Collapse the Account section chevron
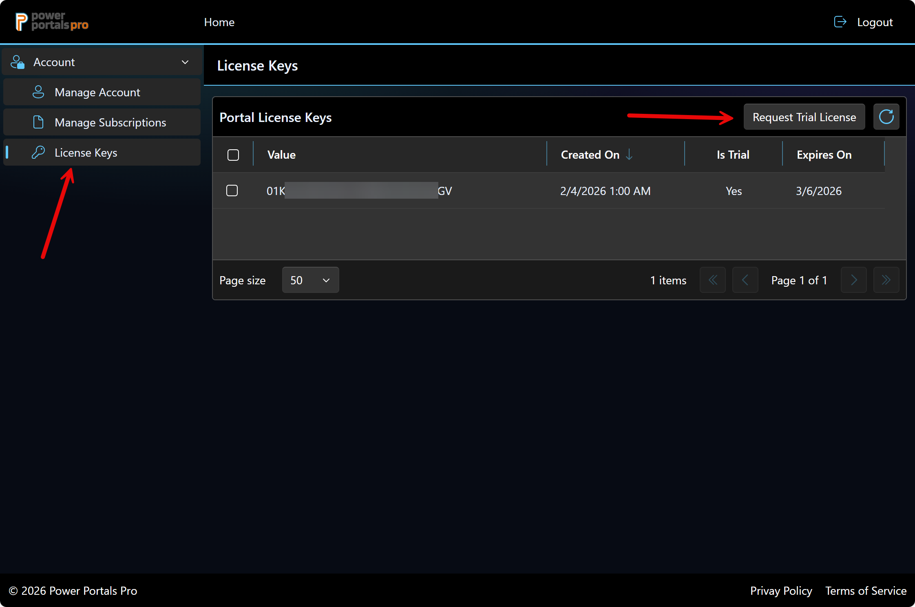 [185, 62]
